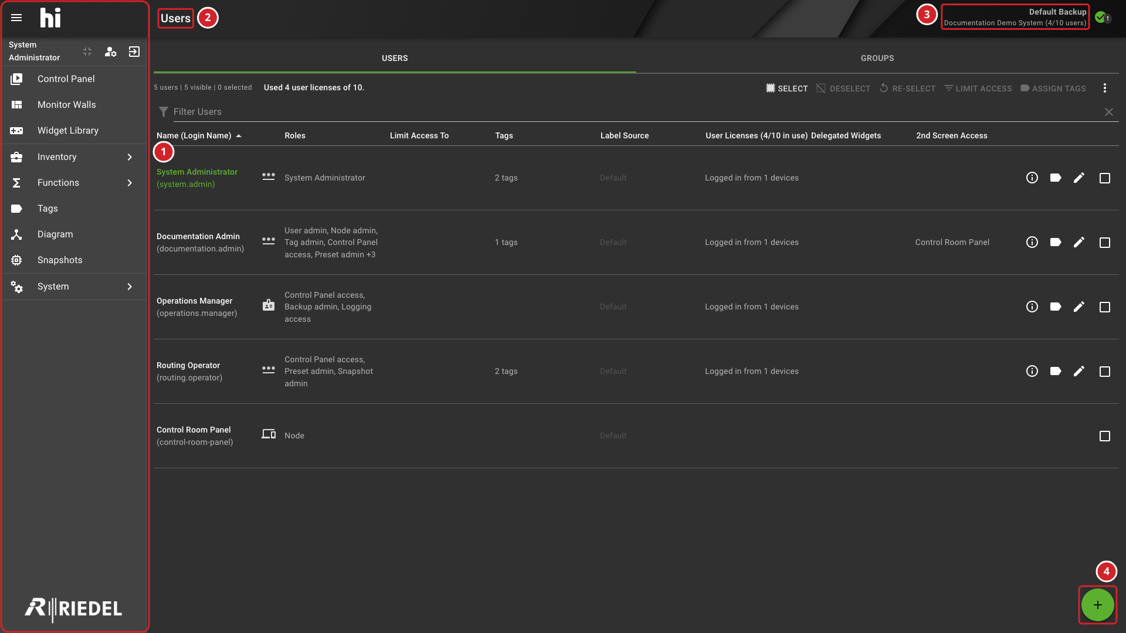
Task: Assign tags icon for Operations Manager row
Action: coord(1055,307)
